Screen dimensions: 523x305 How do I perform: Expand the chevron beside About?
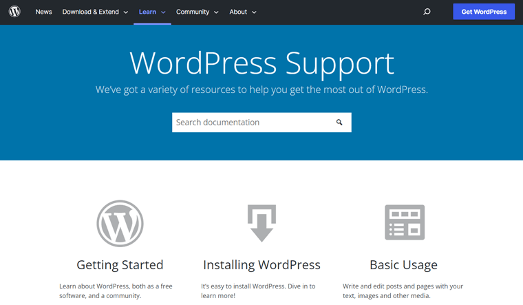[x=254, y=12]
